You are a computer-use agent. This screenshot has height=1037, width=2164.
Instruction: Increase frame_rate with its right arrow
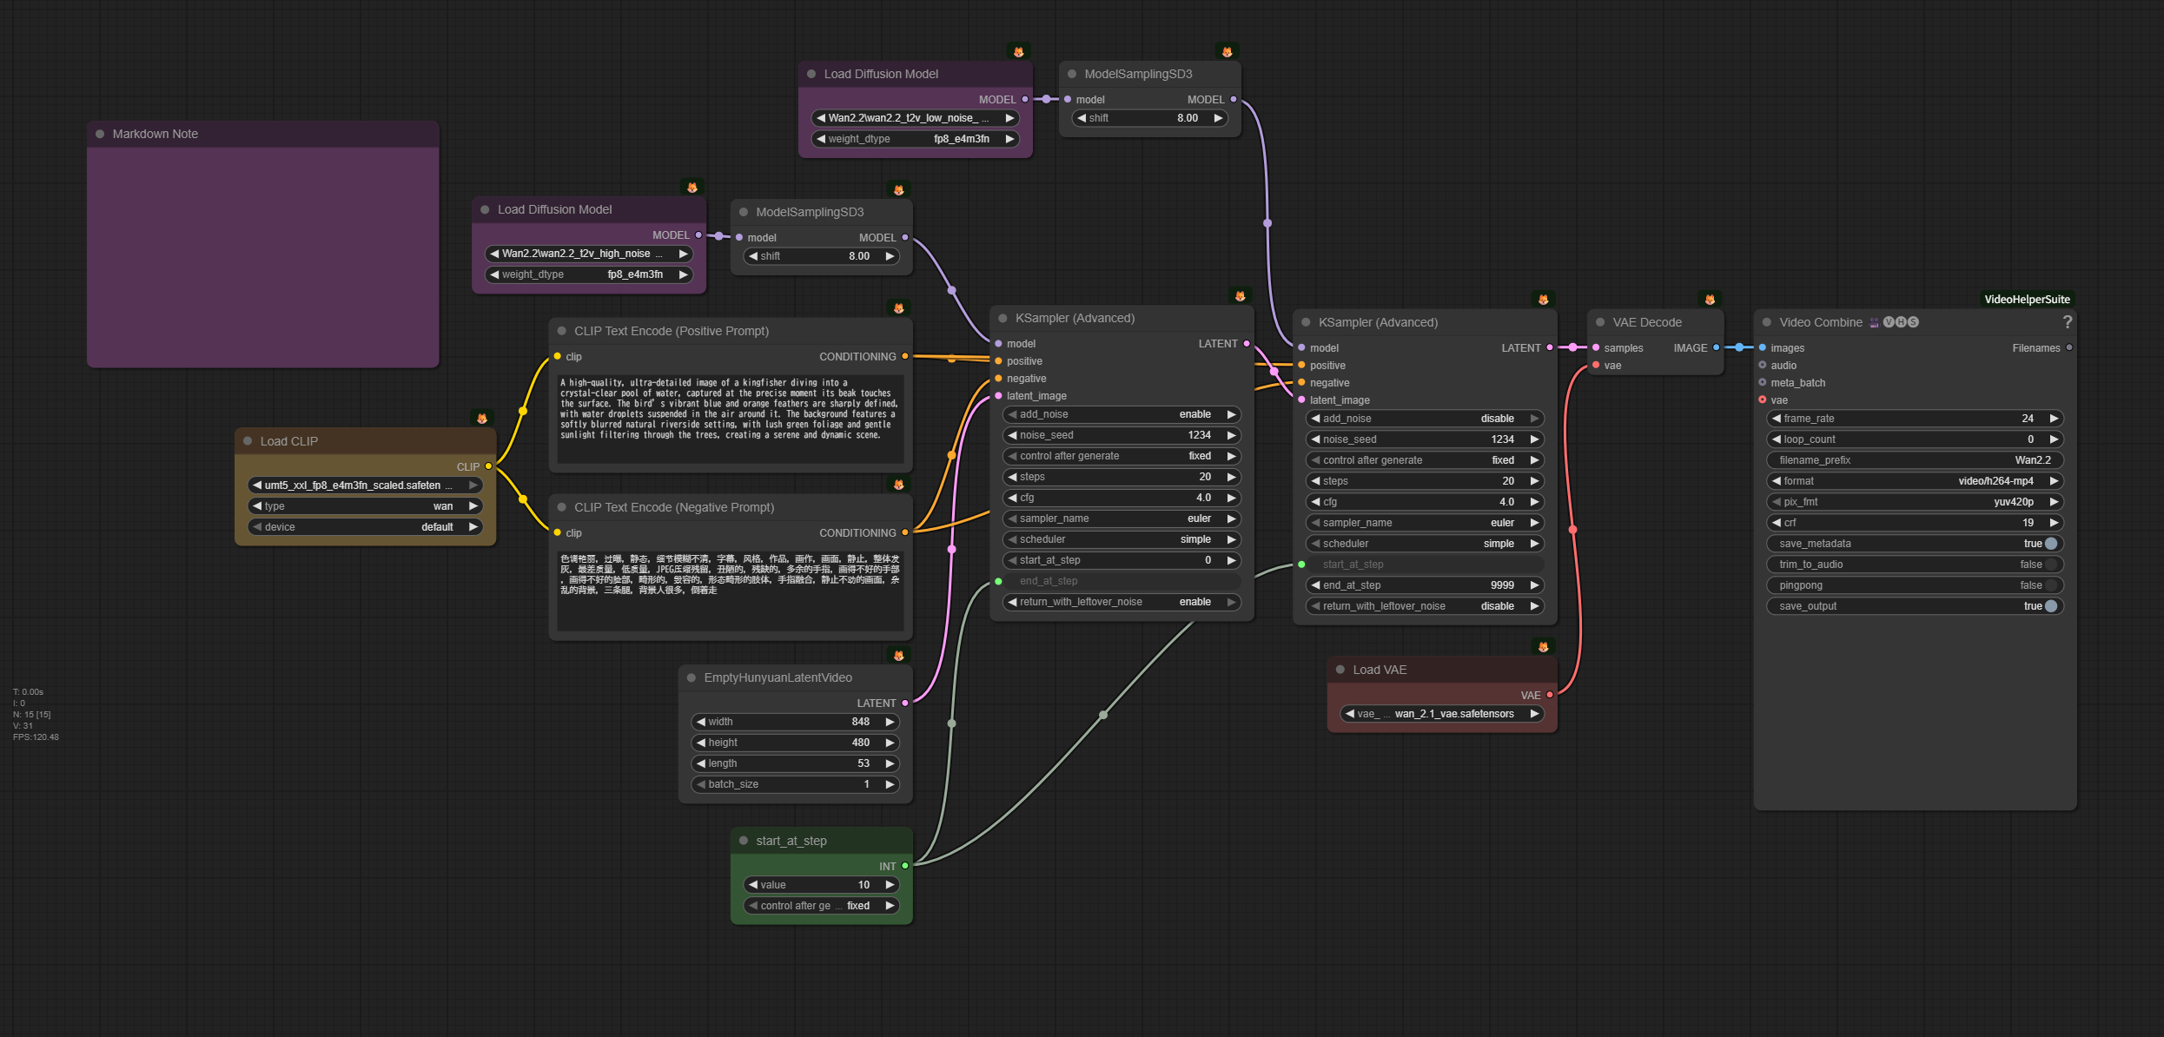[x=2054, y=419]
